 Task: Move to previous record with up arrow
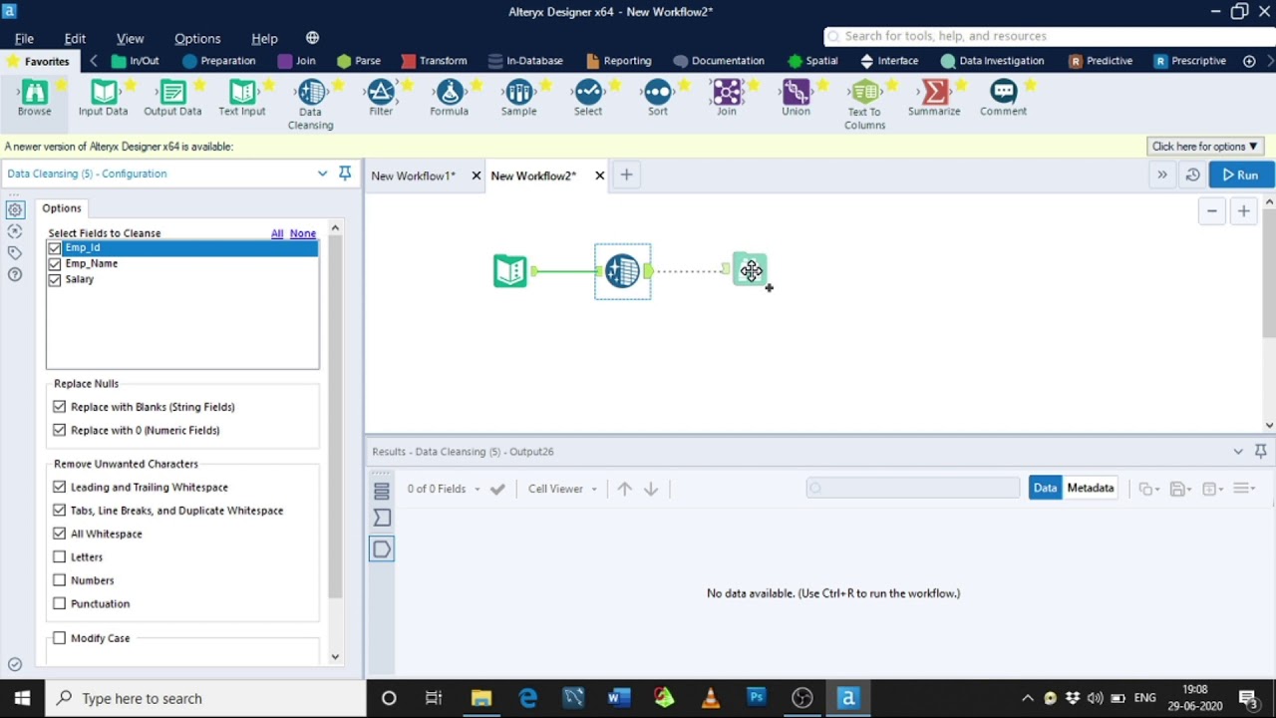pos(624,489)
